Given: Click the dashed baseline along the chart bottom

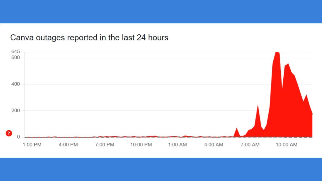Looking at the screenshot, I should click(x=169, y=137).
